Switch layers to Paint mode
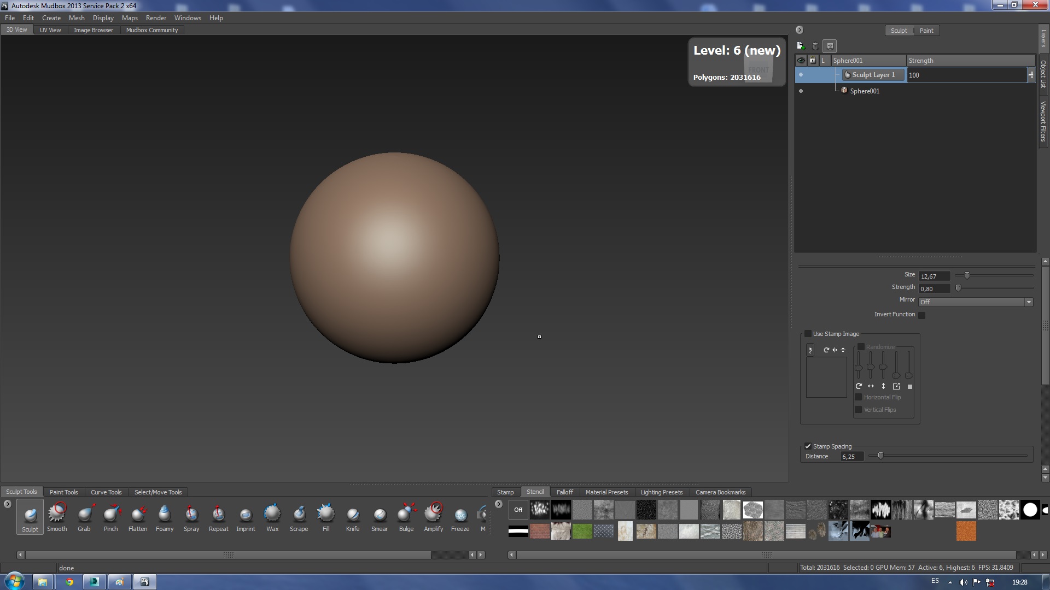This screenshot has height=590, width=1050. click(x=926, y=31)
